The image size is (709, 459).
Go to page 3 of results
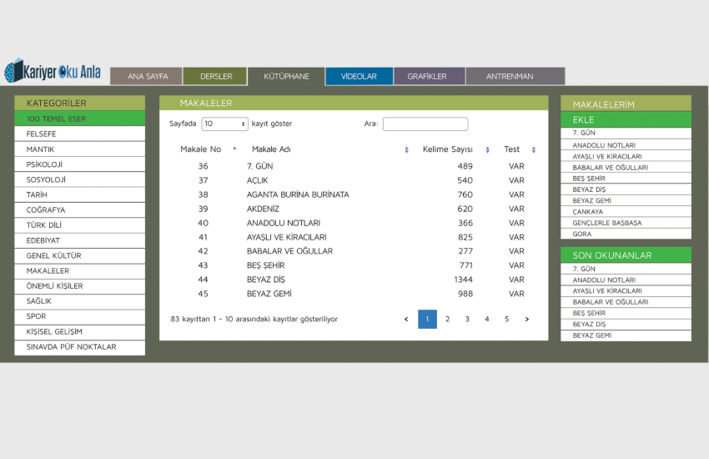[467, 319]
